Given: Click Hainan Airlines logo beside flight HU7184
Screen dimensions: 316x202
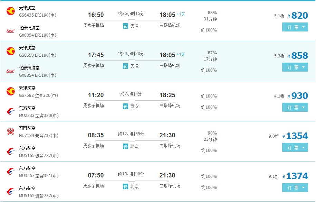Looking at the screenshot, I should pos(11,131).
